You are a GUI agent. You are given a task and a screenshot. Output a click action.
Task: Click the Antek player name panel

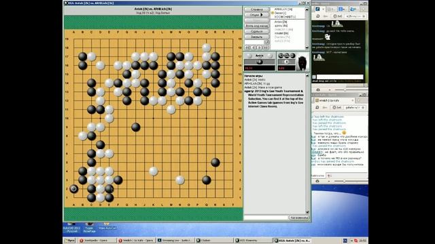coord(260,56)
